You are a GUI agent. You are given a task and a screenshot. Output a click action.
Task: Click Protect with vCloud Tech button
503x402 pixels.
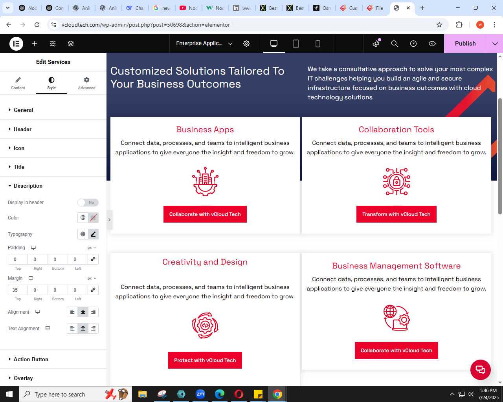point(205,360)
